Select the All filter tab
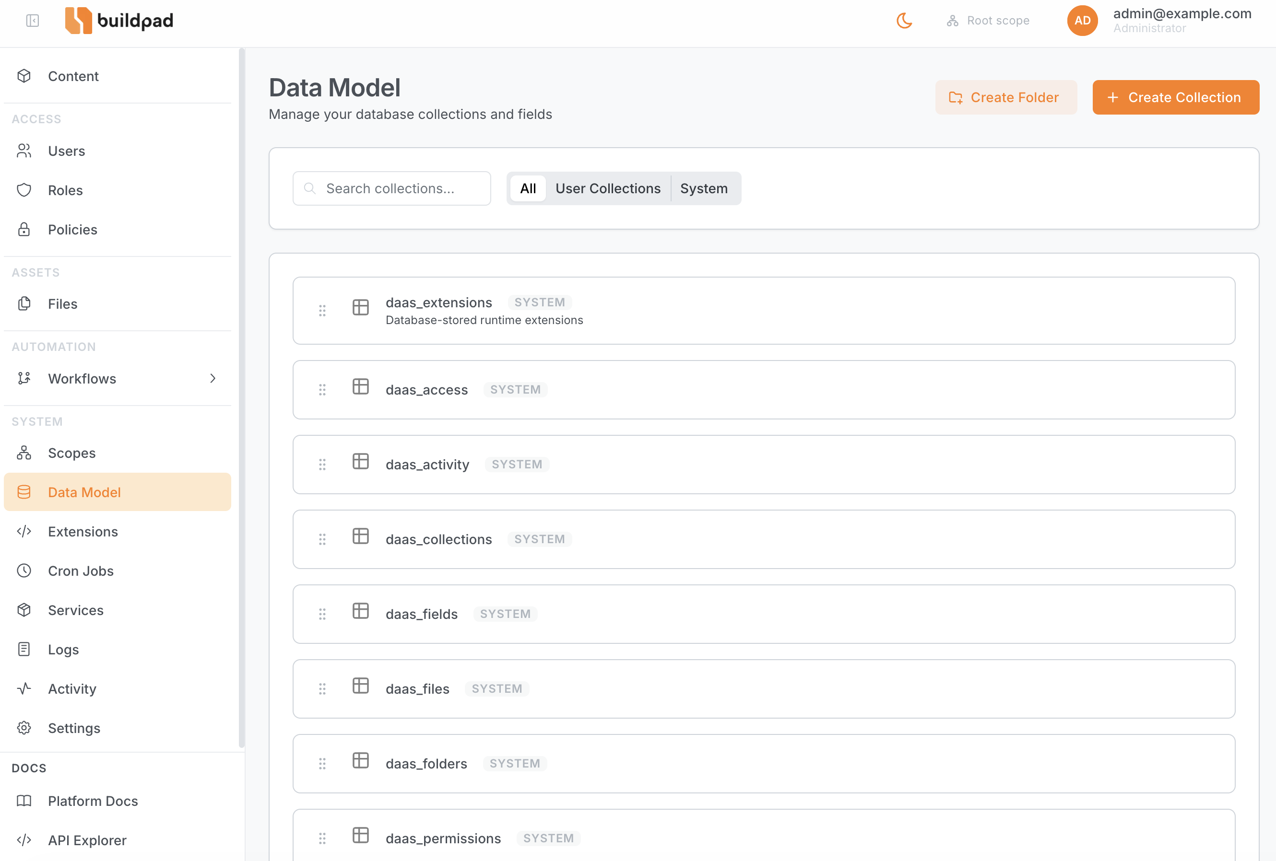This screenshot has width=1276, height=861. click(528, 189)
